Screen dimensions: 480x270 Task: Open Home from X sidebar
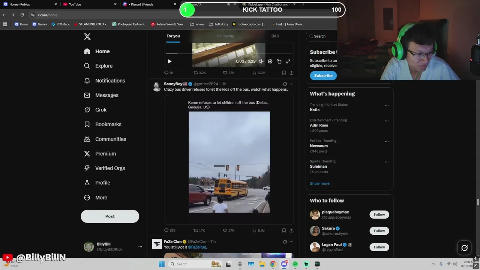coord(97,51)
